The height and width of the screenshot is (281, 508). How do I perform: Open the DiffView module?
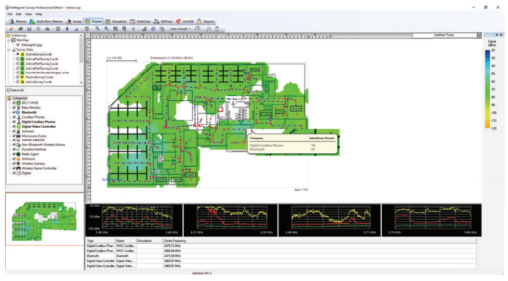click(x=164, y=21)
